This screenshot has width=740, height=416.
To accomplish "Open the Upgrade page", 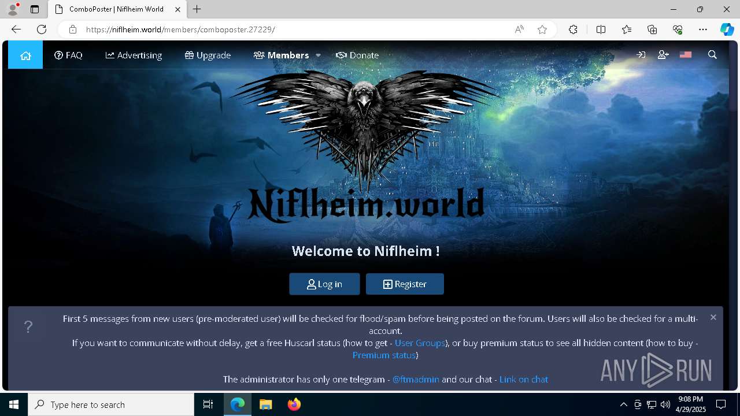I will point(208,55).
